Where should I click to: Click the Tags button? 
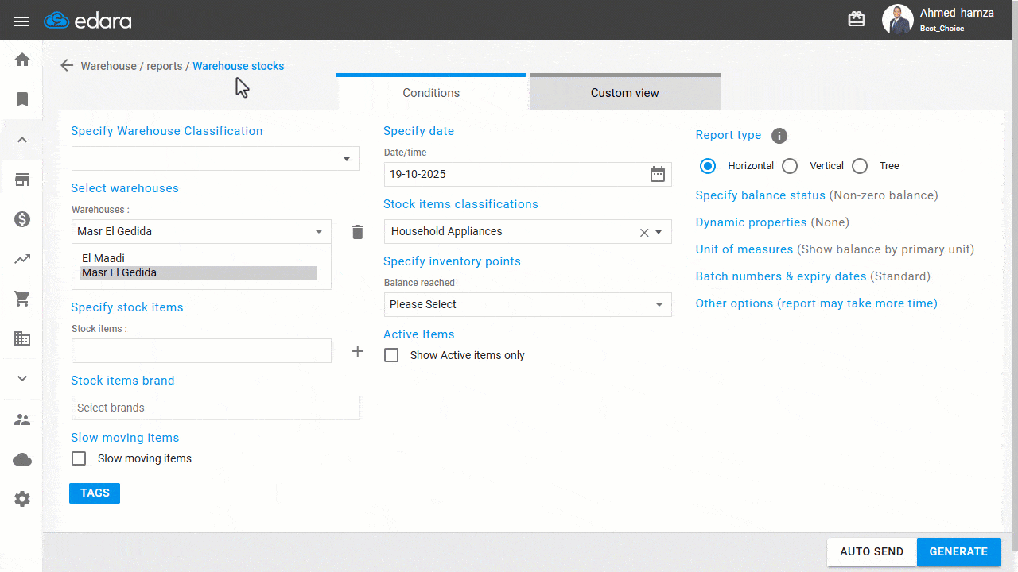point(95,493)
